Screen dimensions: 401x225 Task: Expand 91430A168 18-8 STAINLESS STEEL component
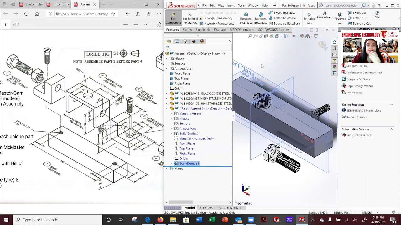167,103
